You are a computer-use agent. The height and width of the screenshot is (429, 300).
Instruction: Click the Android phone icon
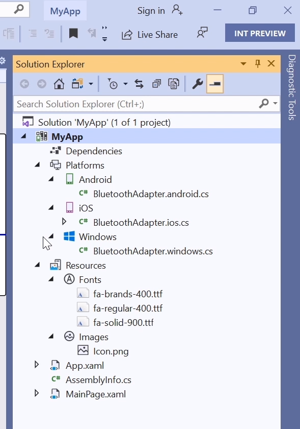70,179
